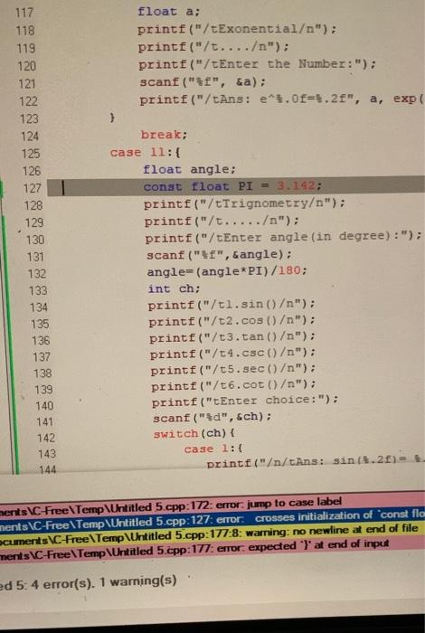Click line number 132 in the gutter

pyautogui.click(x=37, y=274)
